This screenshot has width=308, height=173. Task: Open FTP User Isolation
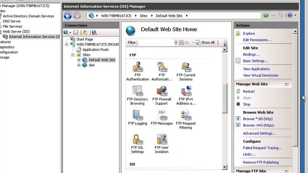[162, 144]
